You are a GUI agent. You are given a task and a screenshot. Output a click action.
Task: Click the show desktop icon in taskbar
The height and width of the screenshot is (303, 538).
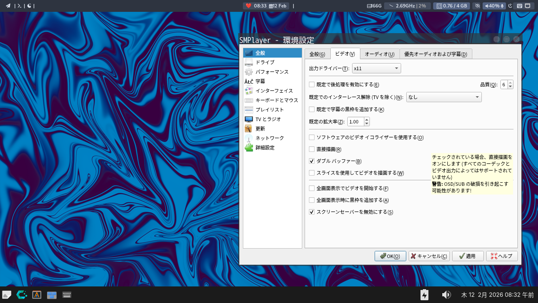pyautogui.click(x=7, y=295)
